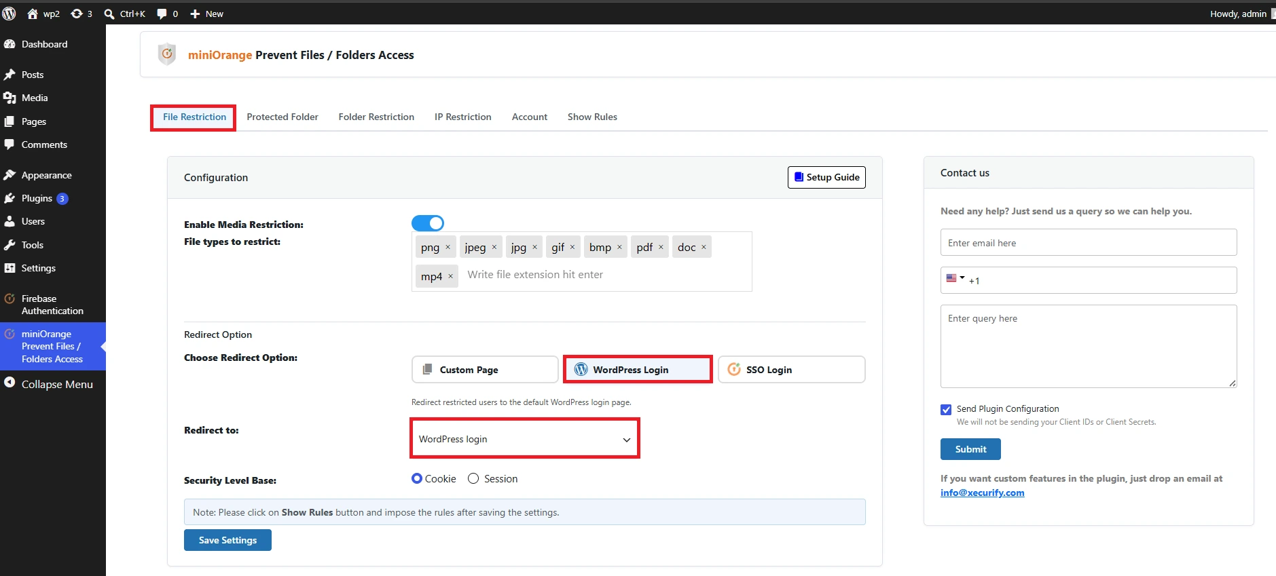The width and height of the screenshot is (1276, 576).
Task: Open miniOrange Prevent Files sidebar item
Action: (53, 346)
